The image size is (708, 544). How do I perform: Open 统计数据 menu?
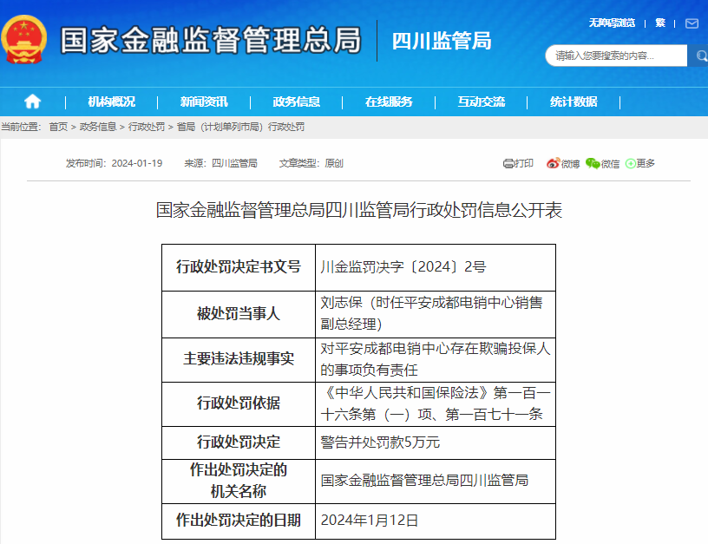[x=574, y=102]
